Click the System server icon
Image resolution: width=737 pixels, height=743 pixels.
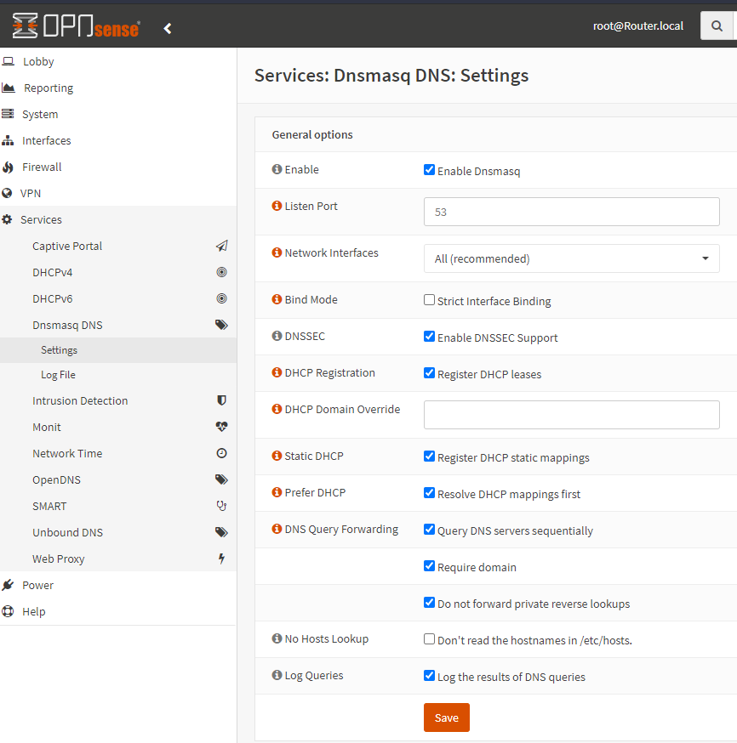click(8, 114)
